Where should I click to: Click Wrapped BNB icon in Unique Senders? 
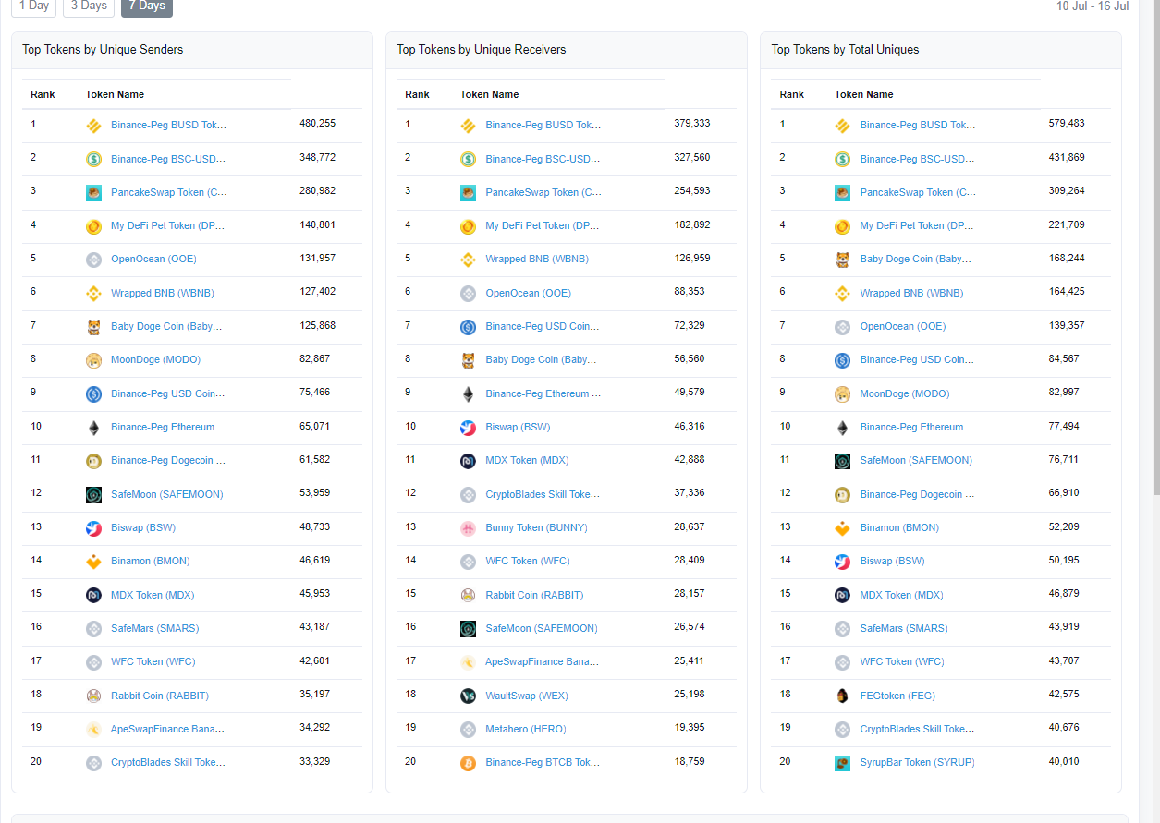coord(93,293)
